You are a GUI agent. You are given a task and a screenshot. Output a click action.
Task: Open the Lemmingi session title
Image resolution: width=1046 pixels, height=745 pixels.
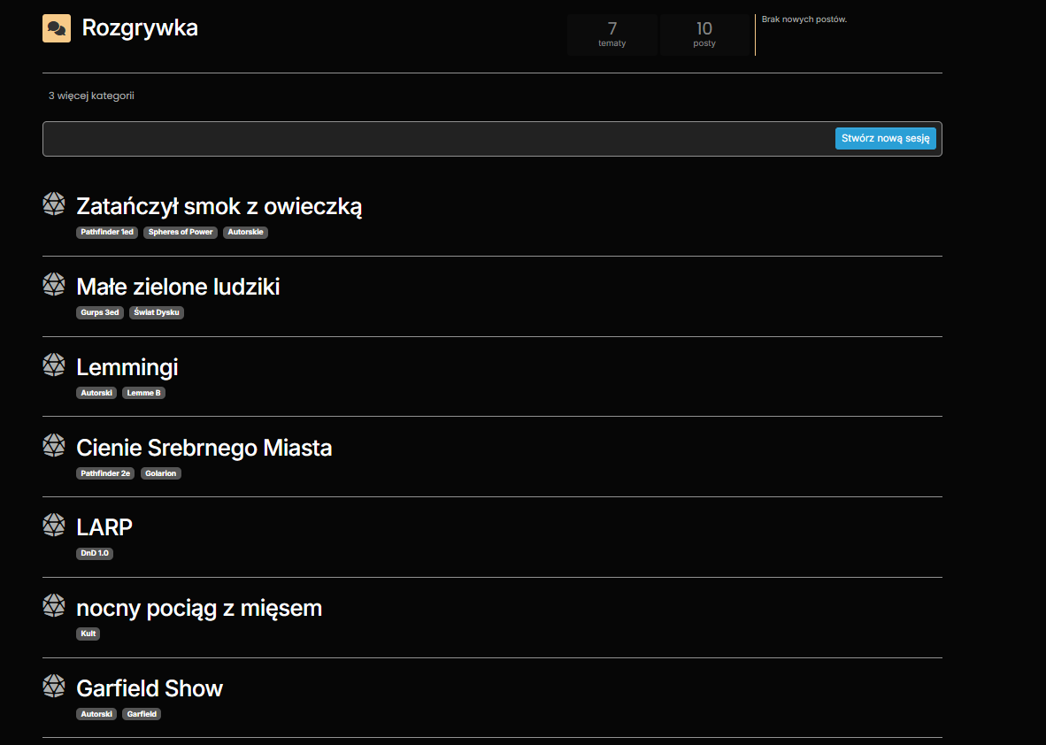point(127,367)
